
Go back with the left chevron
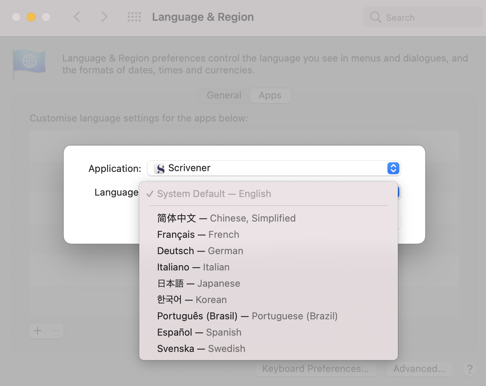pos(77,17)
